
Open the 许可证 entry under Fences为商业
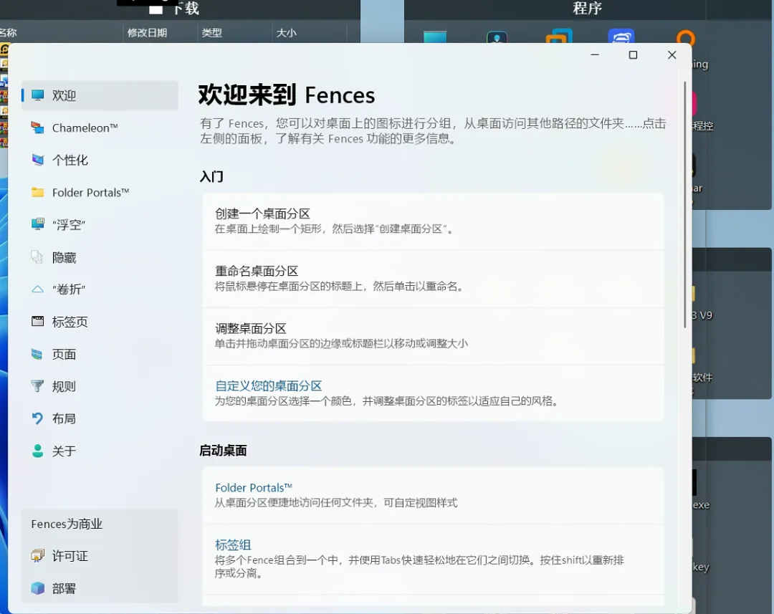(x=70, y=556)
